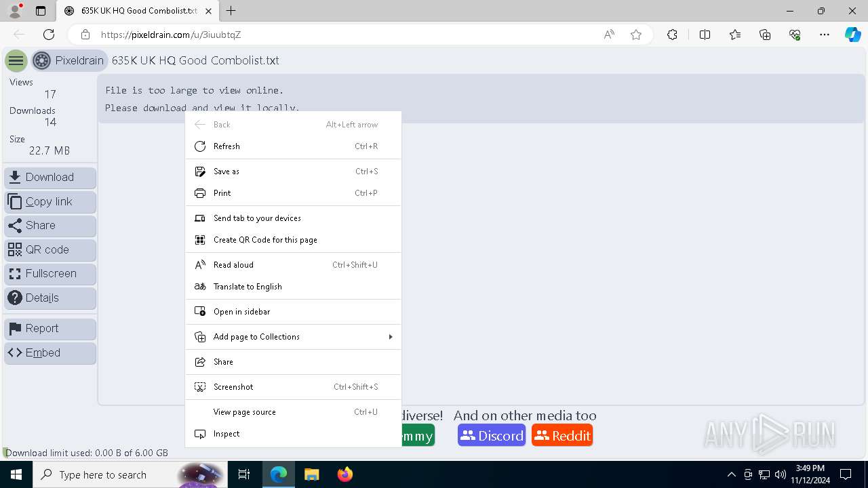
Task: Click the Screenshot scissors icon
Action: [200, 387]
